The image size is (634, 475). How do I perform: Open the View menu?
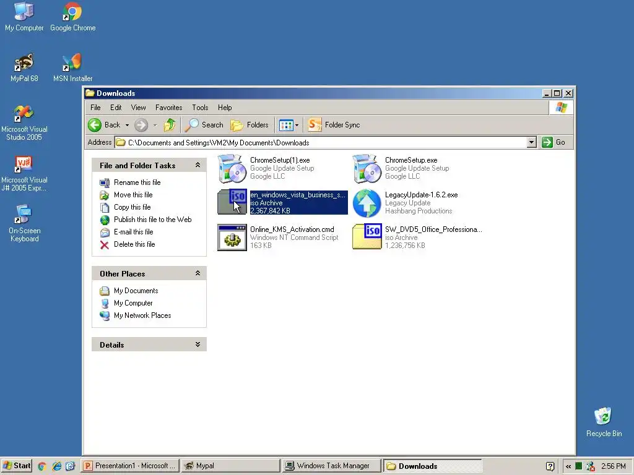pyautogui.click(x=138, y=108)
